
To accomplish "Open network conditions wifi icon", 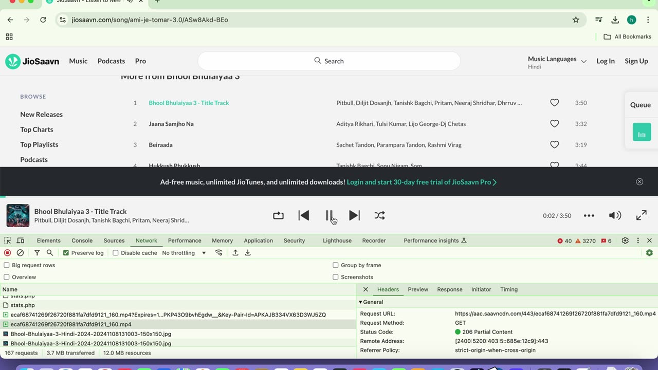I will tap(219, 253).
